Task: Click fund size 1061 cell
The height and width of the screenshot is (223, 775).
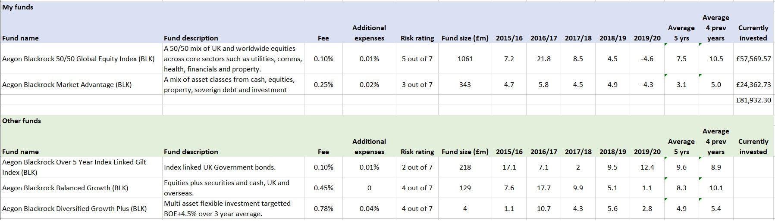Action: click(465, 59)
